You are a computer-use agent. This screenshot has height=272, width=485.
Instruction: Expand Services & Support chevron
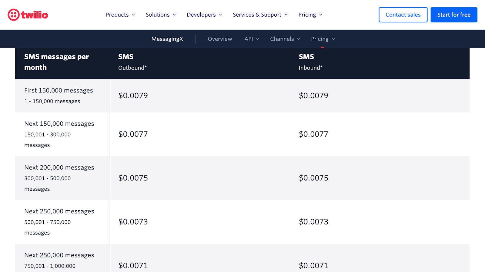(286, 15)
